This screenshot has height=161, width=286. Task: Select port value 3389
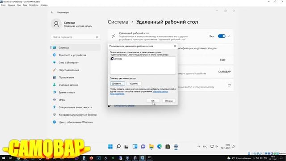[223, 60]
